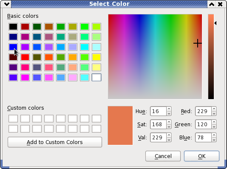Decrease Hue with the down arrow
Image resolution: width=227 pixels, height=169 pixels.
pyautogui.click(x=169, y=114)
